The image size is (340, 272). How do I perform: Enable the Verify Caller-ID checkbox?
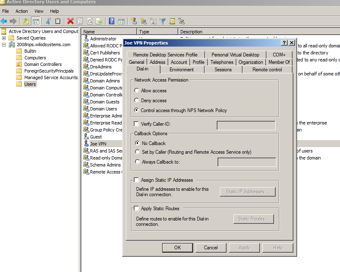coord(136,123)
